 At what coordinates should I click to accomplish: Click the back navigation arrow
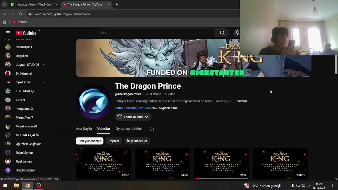(5, 14)
